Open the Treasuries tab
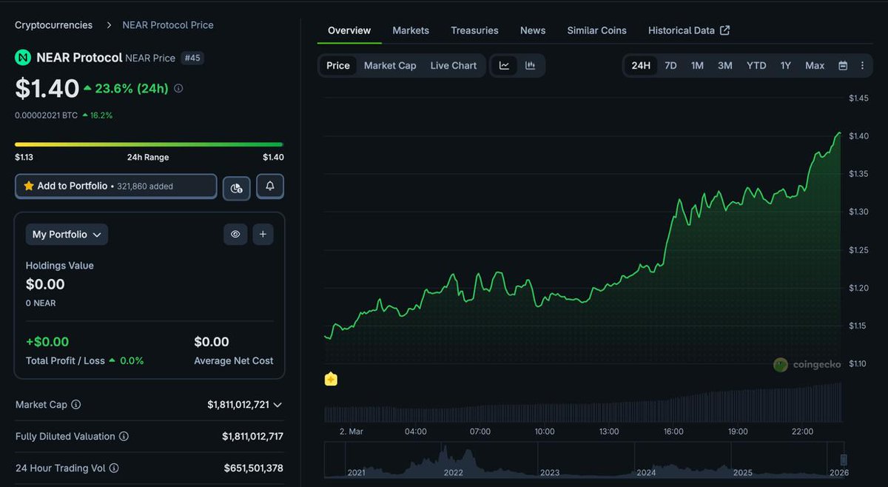This screenshot has height=487, width=888. pyautogui.click(x=474, y=30)
